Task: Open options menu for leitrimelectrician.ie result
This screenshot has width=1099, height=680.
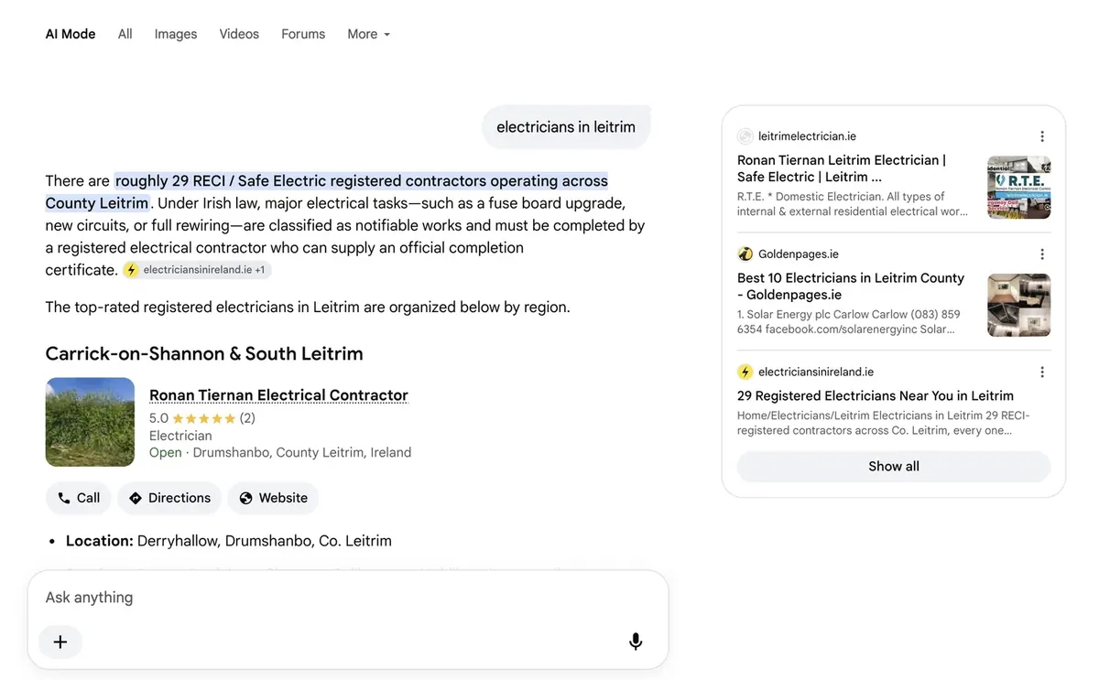Action: click(1042, 136)
